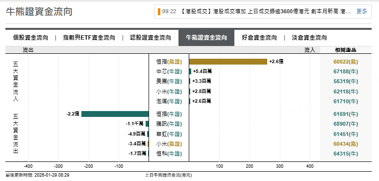Click the 更多 news link
This screenshot has height=181, width=379.
[362, 11]
